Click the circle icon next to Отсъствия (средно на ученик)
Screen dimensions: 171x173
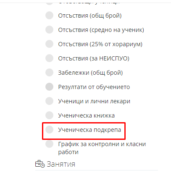point(49,30)
